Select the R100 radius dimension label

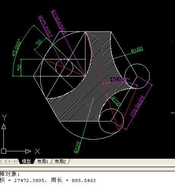[116, 101]
